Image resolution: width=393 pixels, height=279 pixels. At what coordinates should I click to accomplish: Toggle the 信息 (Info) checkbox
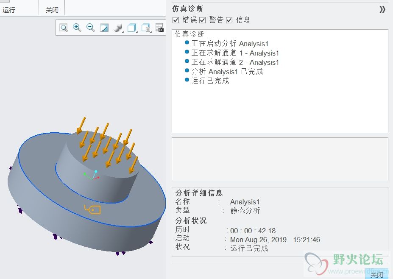[229, 20]
